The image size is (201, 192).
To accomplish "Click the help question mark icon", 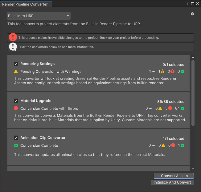I will [192, 14].
